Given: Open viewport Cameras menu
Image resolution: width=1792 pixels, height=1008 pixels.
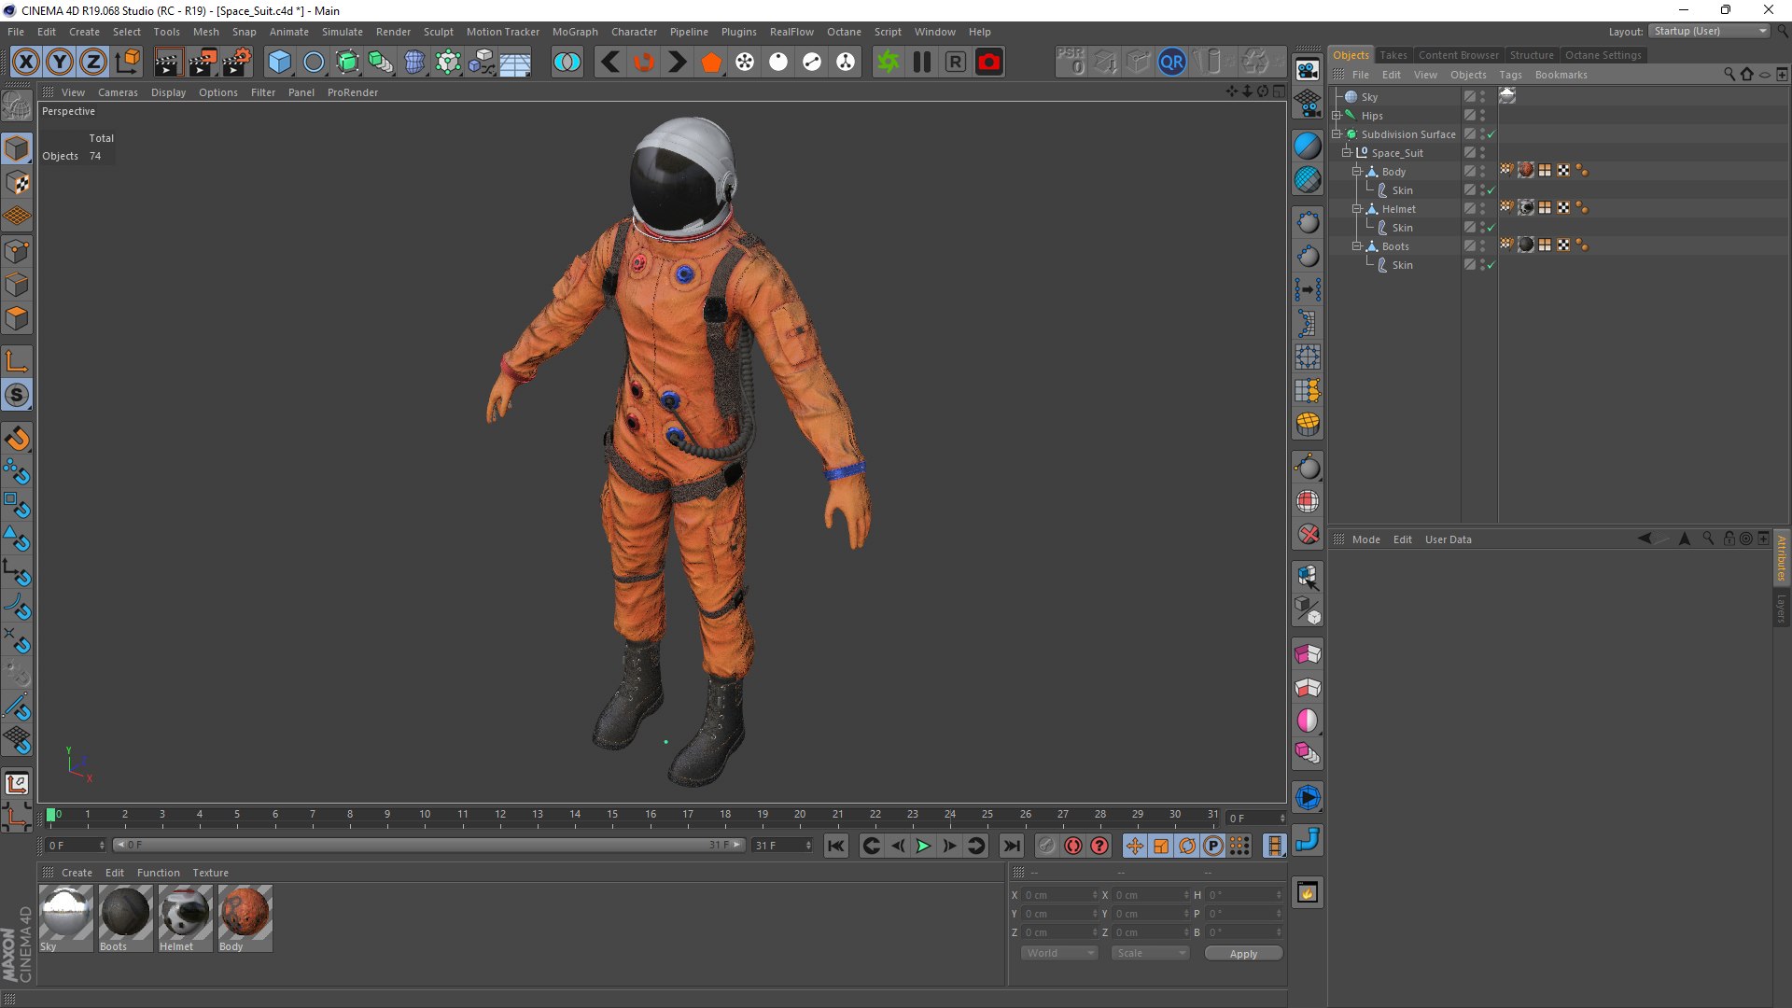Looking at the screenshot, I should (118, 92).
